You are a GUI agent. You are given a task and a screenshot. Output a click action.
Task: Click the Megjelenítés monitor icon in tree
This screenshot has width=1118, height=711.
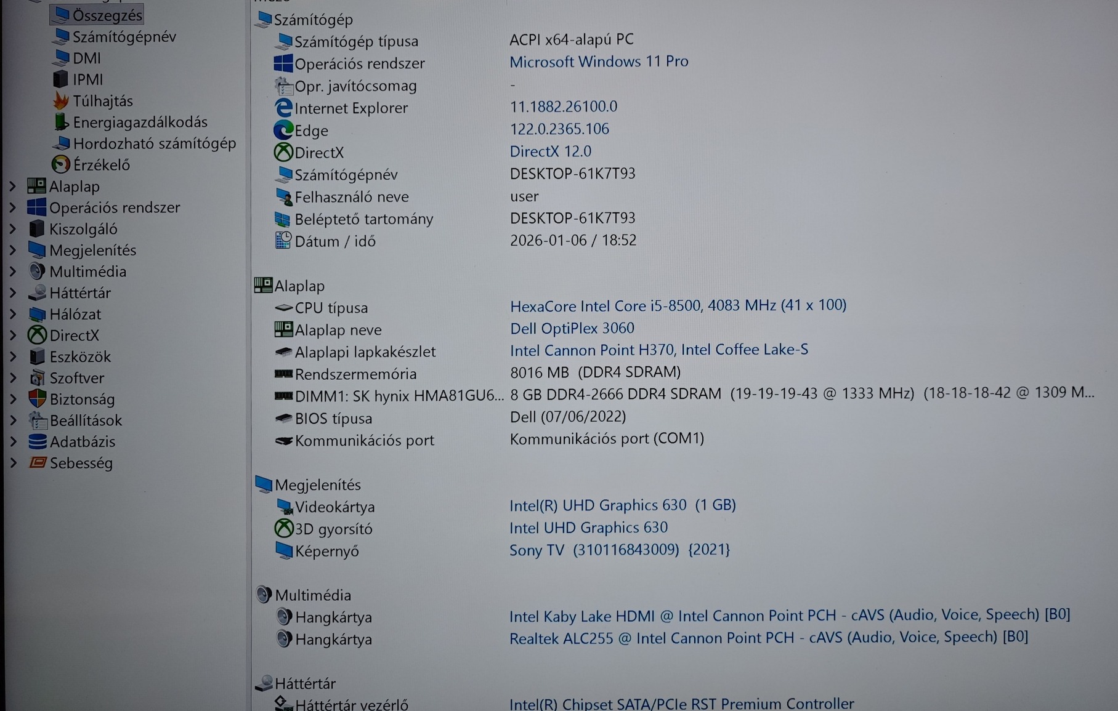[x=37, y=250]
